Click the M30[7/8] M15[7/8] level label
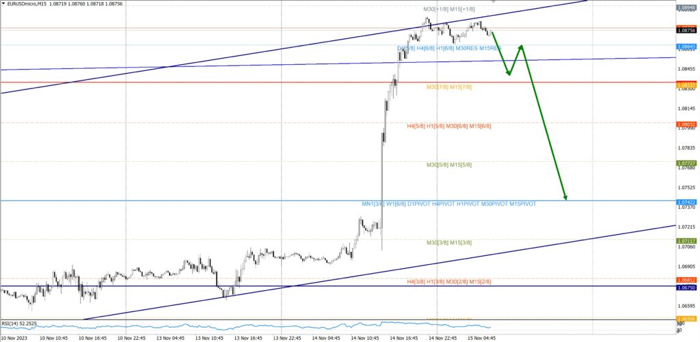Screen dimensions: 700x342 (449, 87)
